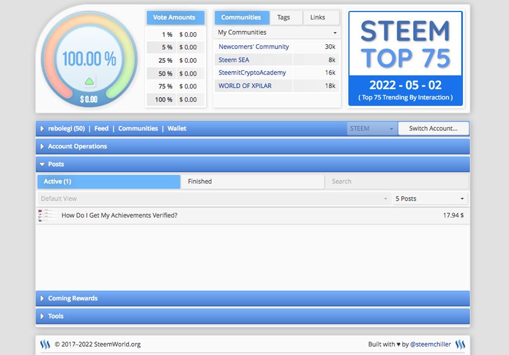Image resolution: width=509 pixels, height=355 pixels.
Task: Collapse the Posts section
Action: pos(253,164)
